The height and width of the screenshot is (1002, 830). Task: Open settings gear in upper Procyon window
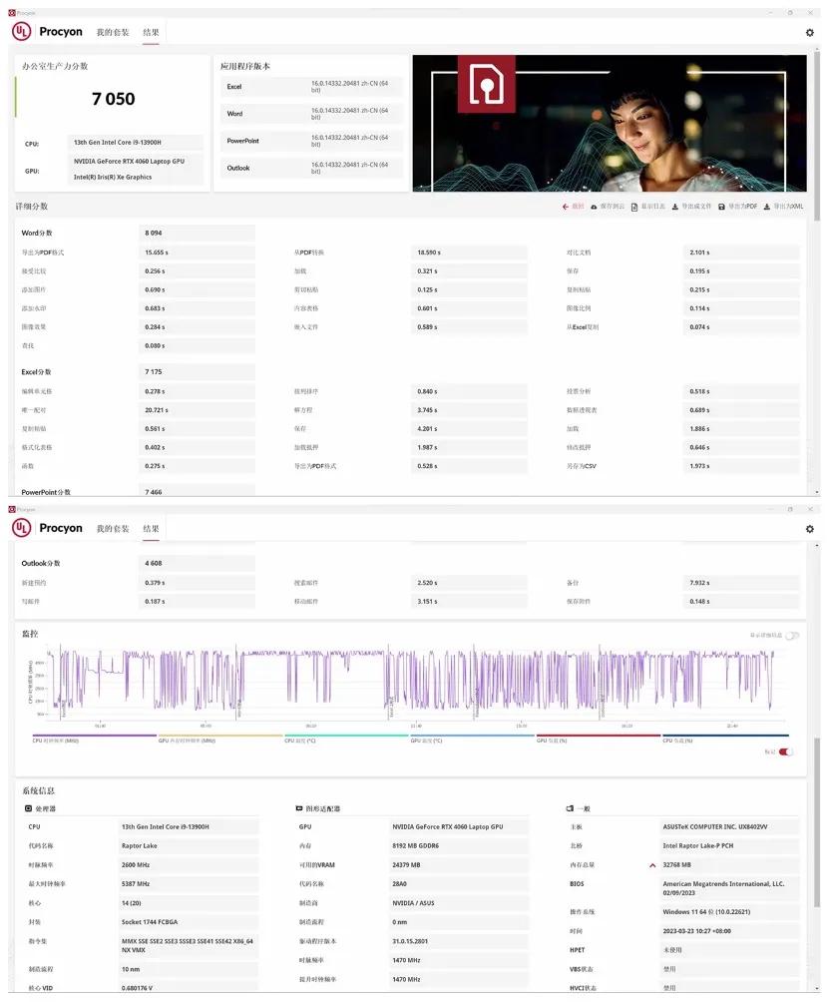(x=810, y=33)
